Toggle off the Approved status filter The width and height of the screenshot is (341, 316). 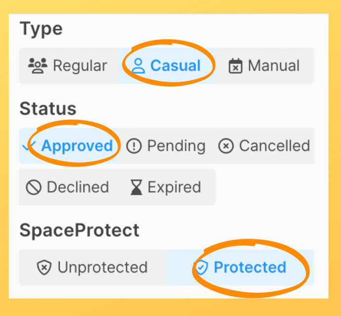pos(68,146)
